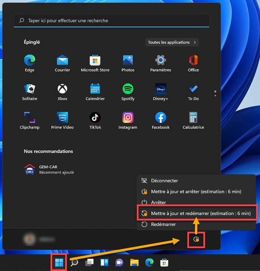Click the Récemment ajouté text under GEM-CAR
This screenshot has width=260, height=271.
(x=57, y=172)
